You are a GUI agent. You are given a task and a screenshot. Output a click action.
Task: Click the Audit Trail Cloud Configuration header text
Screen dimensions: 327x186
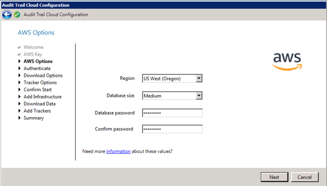[x=56, y=15]
